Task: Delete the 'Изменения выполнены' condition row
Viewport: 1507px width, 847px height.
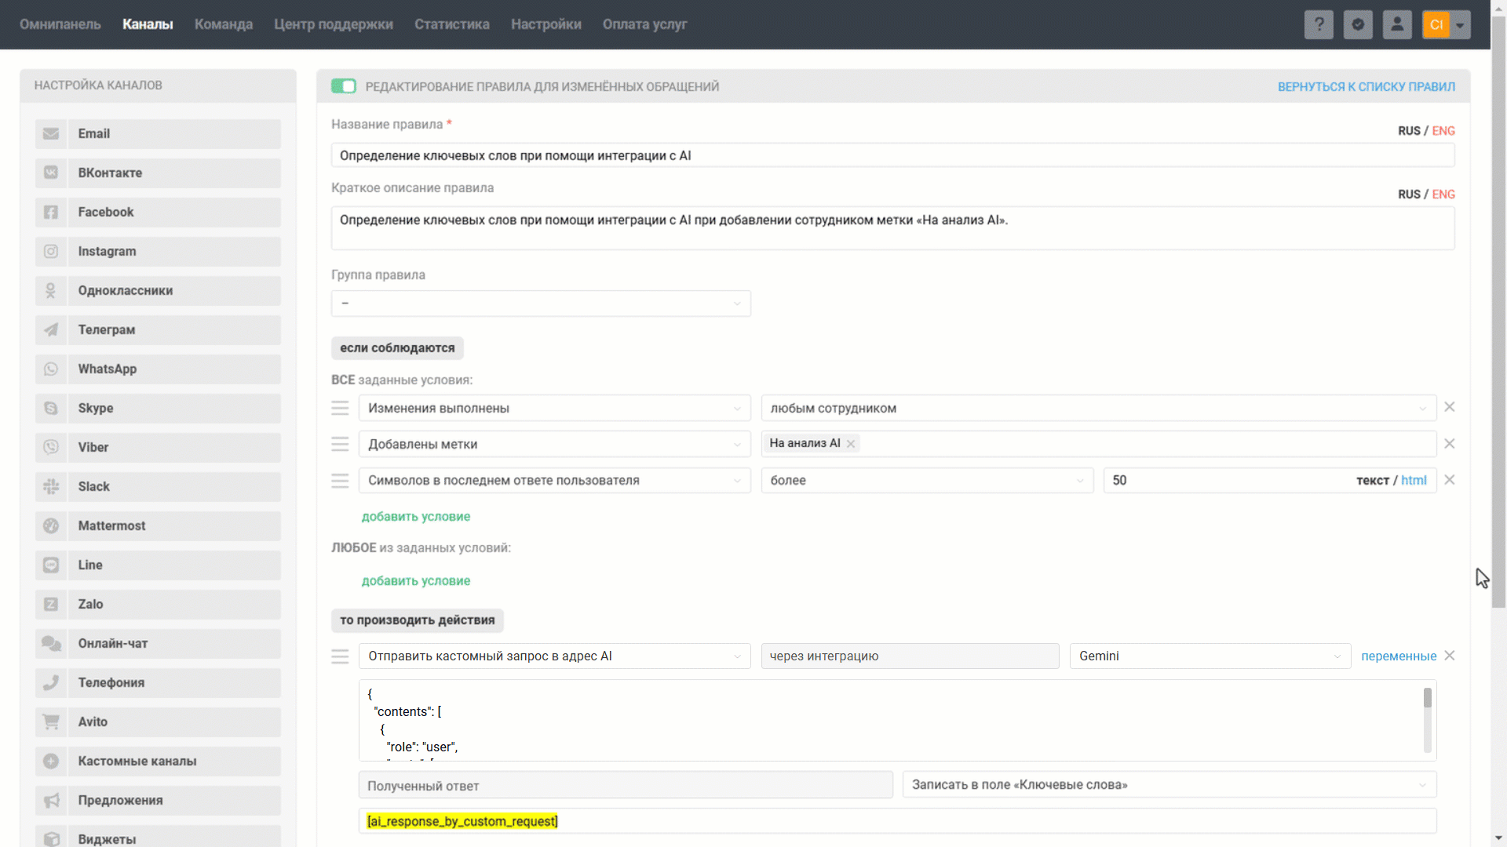Action: click(1450, 407)
